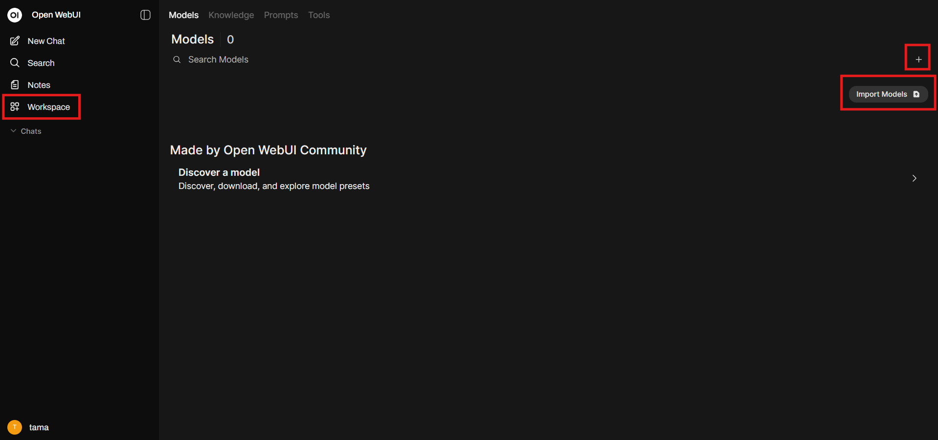
Task: Click the New Chat pencil icon
Action: pyautogui.click(x=15, y=41)
